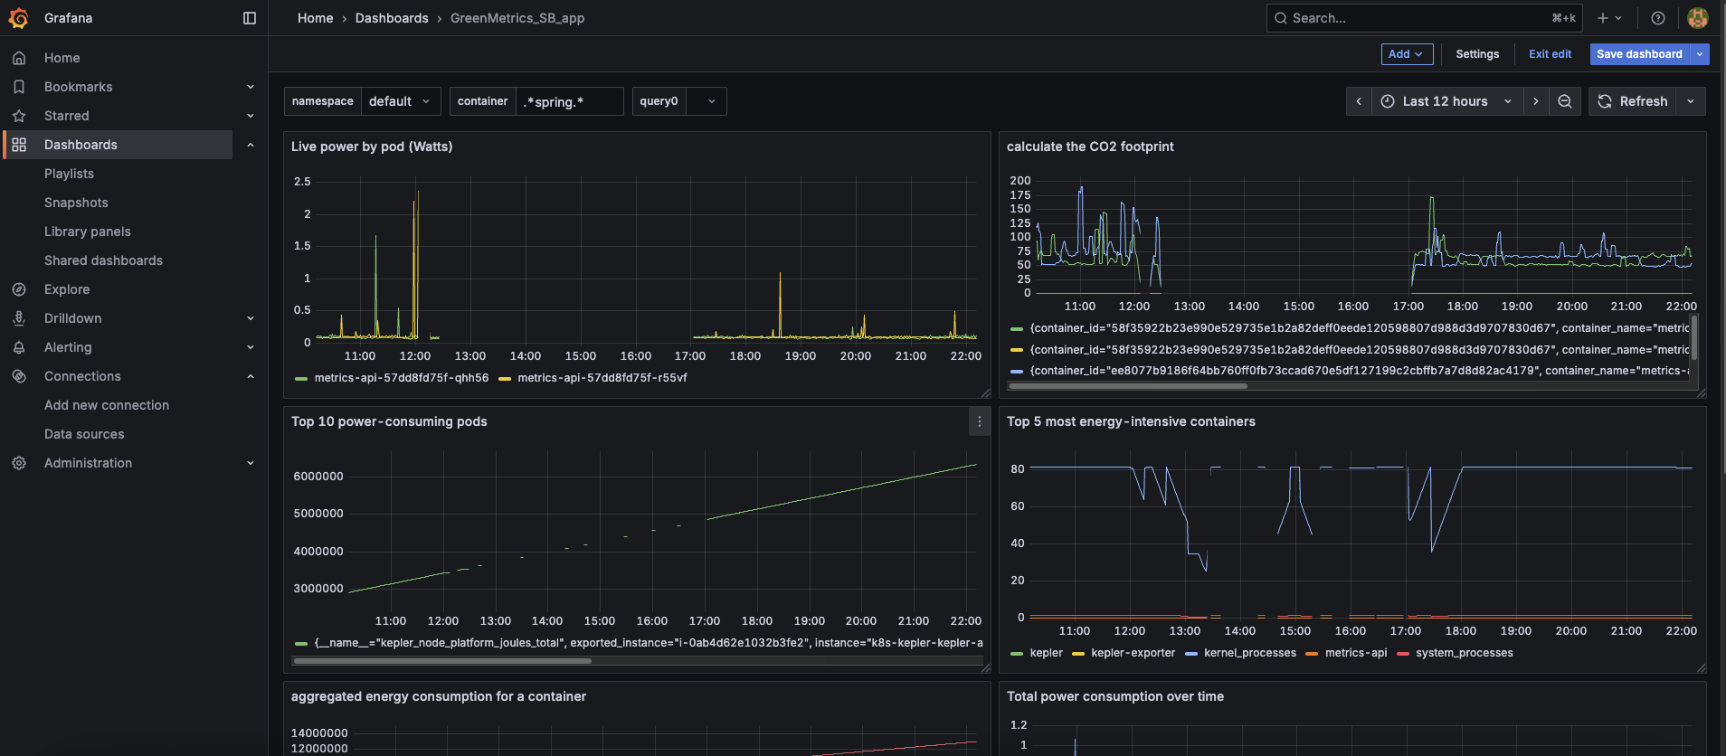
Task: Click the container variable input field
Action: [569, 101]
